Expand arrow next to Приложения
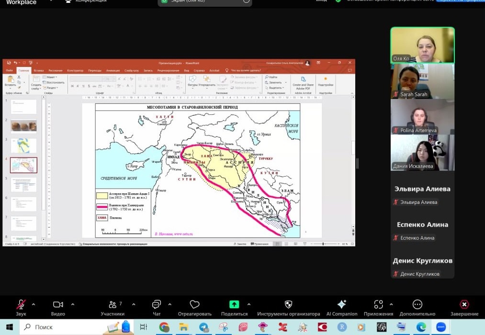The image size is (485, 335). [391, 304]
